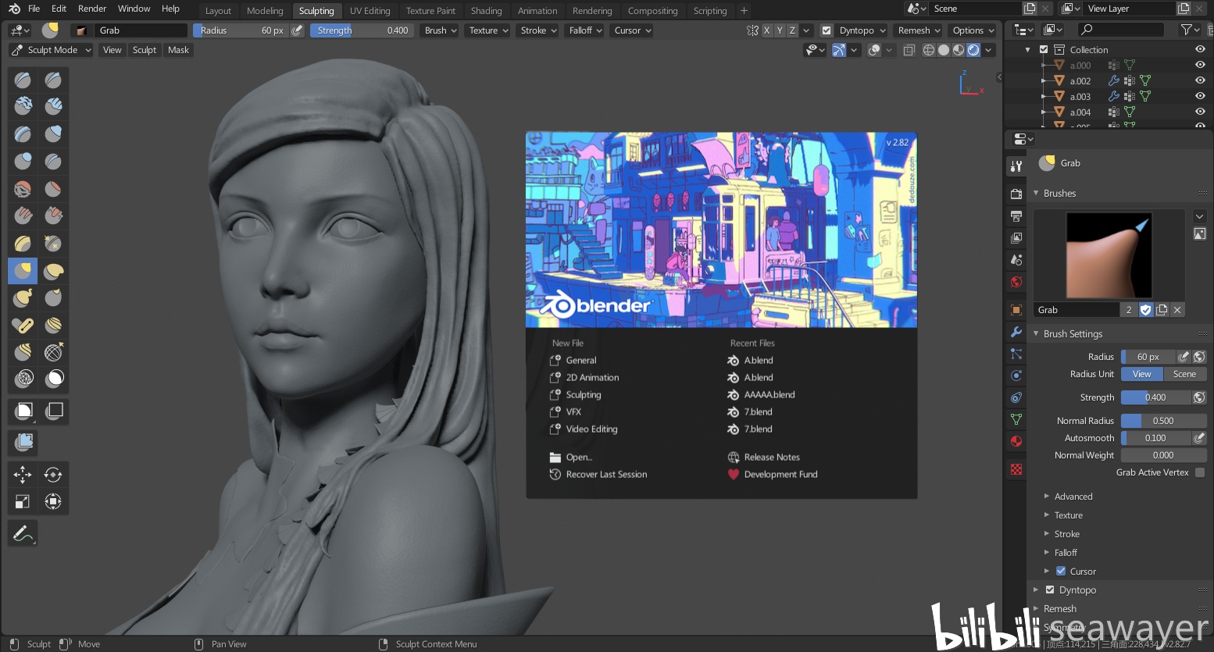Open the Brush dropdown in header
1214x652 pixels.
(x=441, y=30)
